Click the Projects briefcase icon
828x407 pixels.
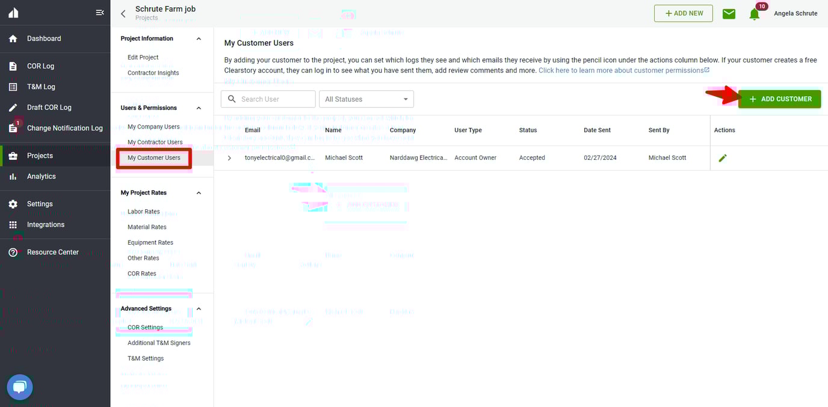(13, 155)
